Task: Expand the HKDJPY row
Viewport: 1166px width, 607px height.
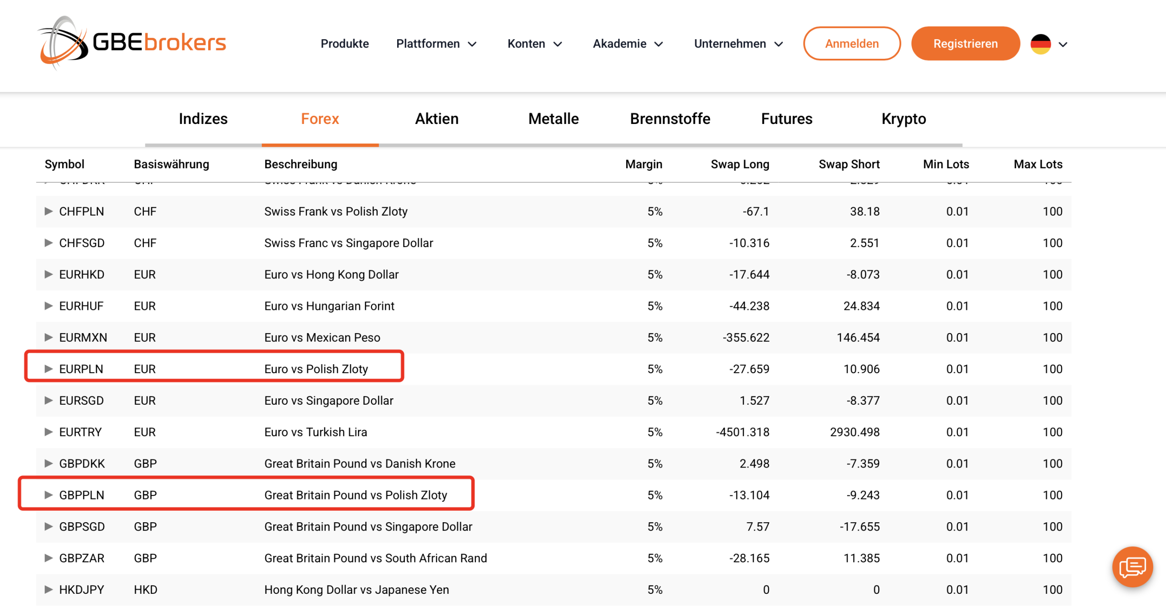Action: 48,589
